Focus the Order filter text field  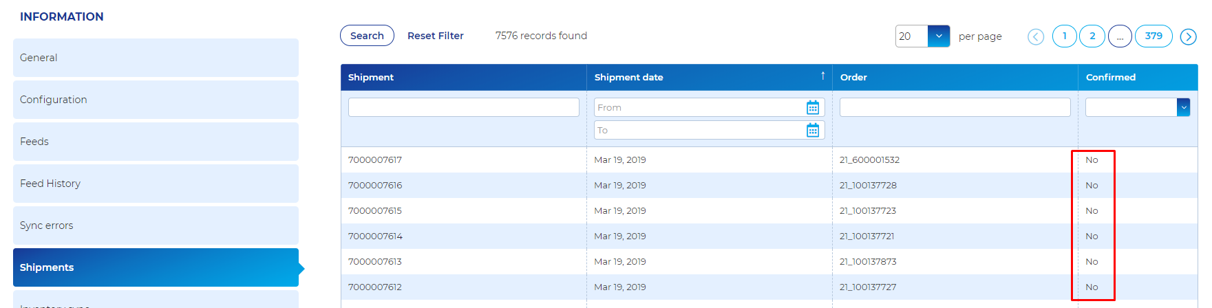point(955,107)
